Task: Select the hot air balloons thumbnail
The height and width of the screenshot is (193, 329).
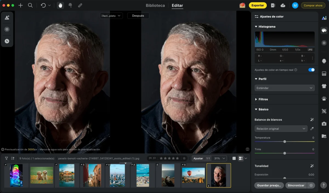Action: point(193,175)
